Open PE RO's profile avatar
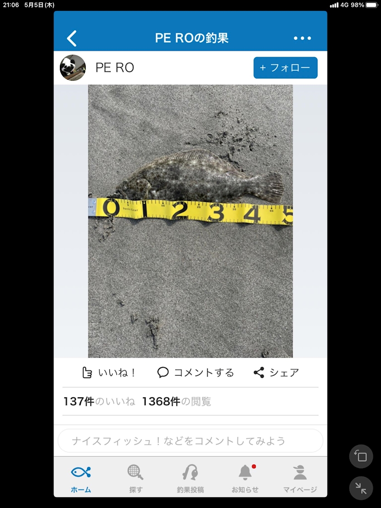The height and width of the screenshot is (508, 381). [x=73, y=68]
